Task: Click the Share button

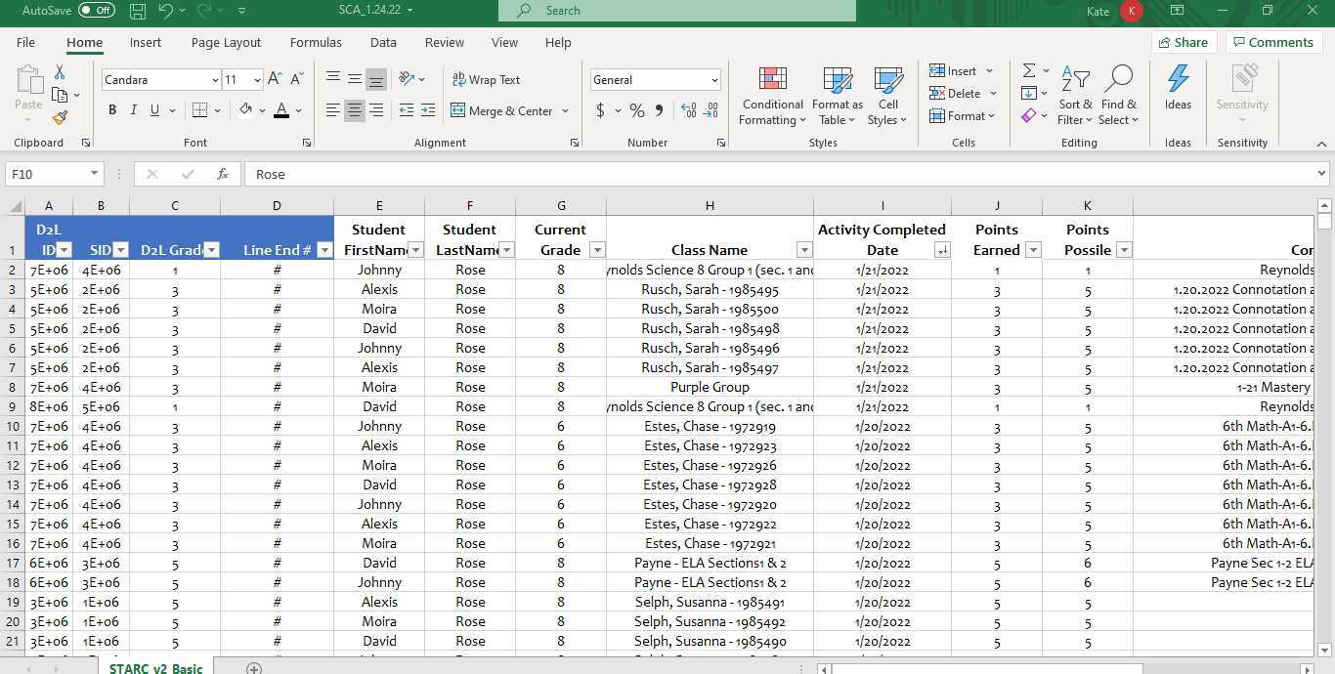Action: [x=1184, y=42]
